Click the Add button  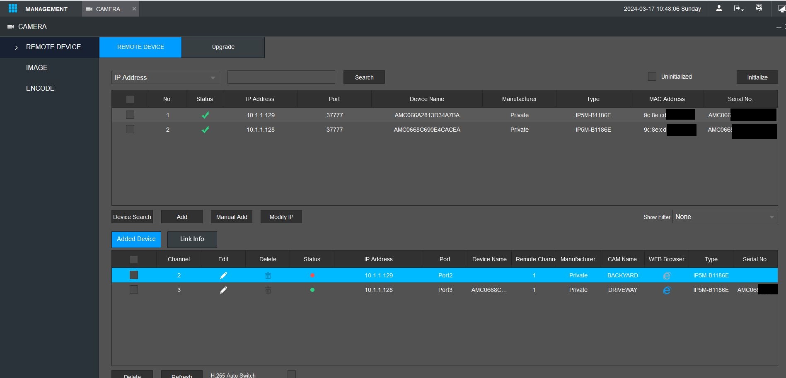coord(182,217)
